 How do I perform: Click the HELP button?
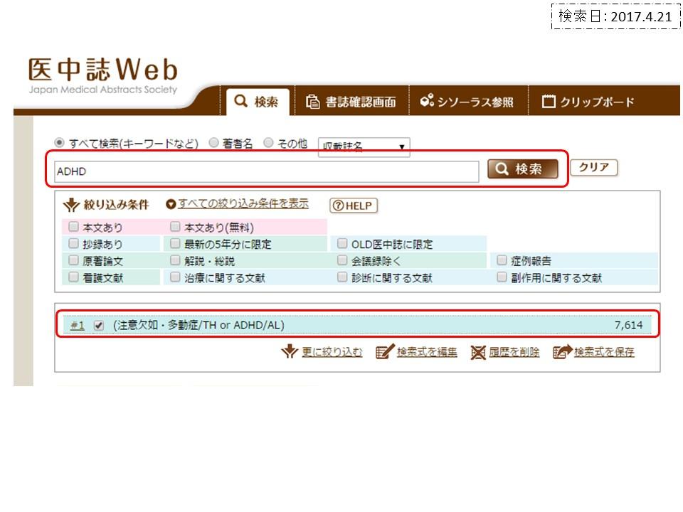tap(354, 206)
